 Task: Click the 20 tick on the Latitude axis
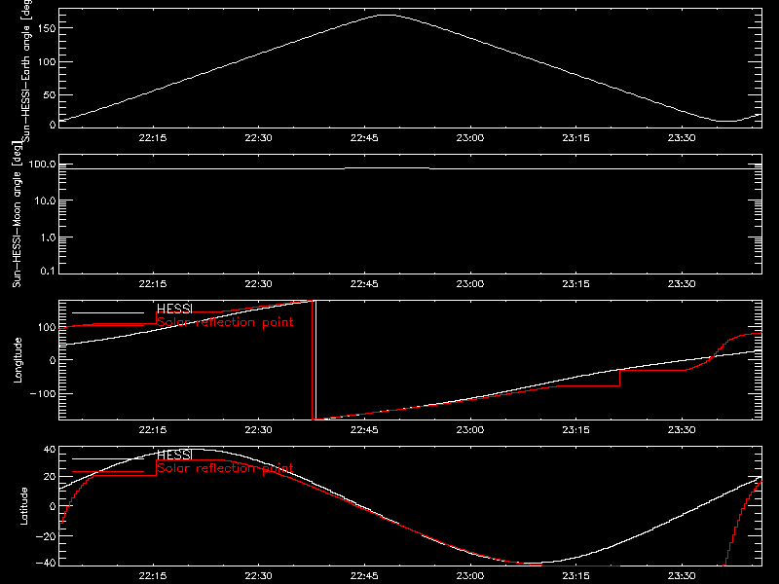click(x=50, y=477)
